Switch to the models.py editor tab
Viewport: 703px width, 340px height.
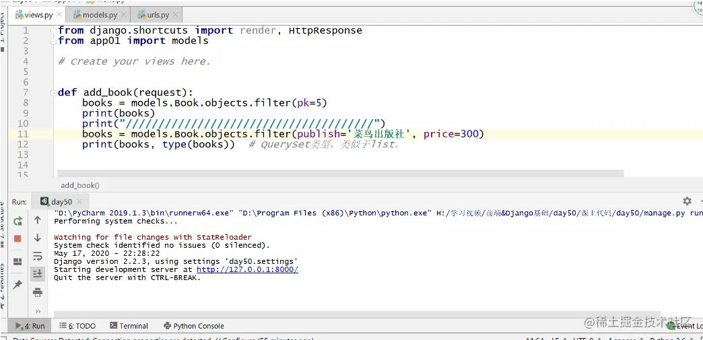click(98, 15)
